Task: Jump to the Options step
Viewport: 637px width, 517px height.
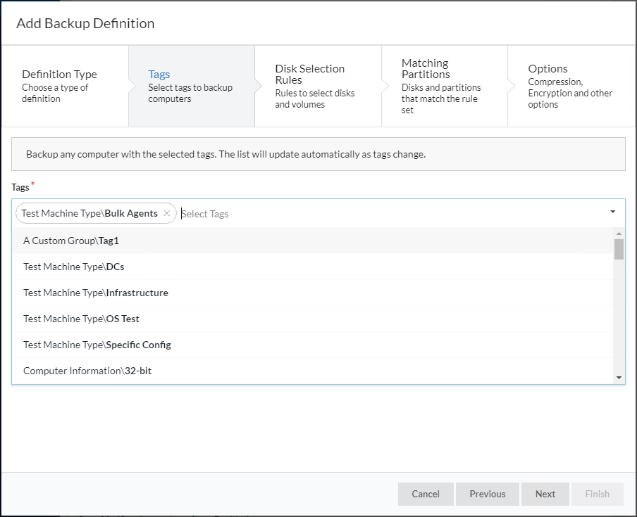Action: point(571,86)
